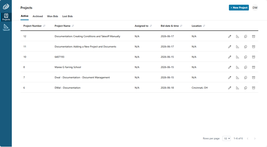The height and width of the screenshot is (147, 267).
Task: Open Rows per page dropdown
Action: tap(227, 138)
